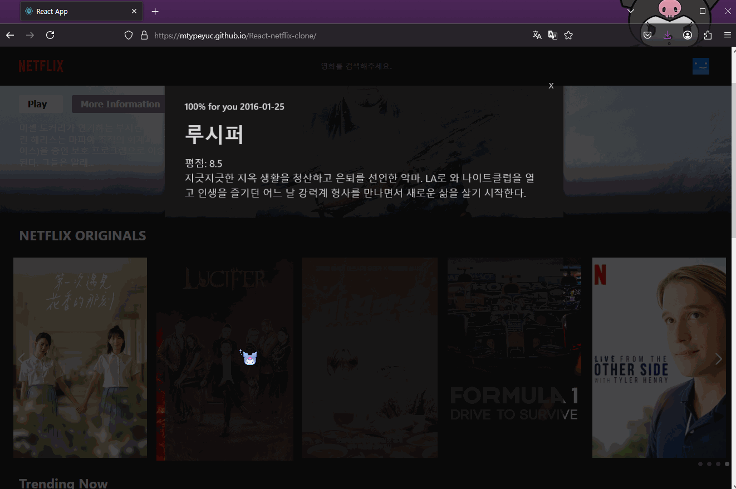Image resolution: width=736 pixels, height=489 pixels.
Task: Expand the list all tabs chevron
Action: (x=630, y=11)
